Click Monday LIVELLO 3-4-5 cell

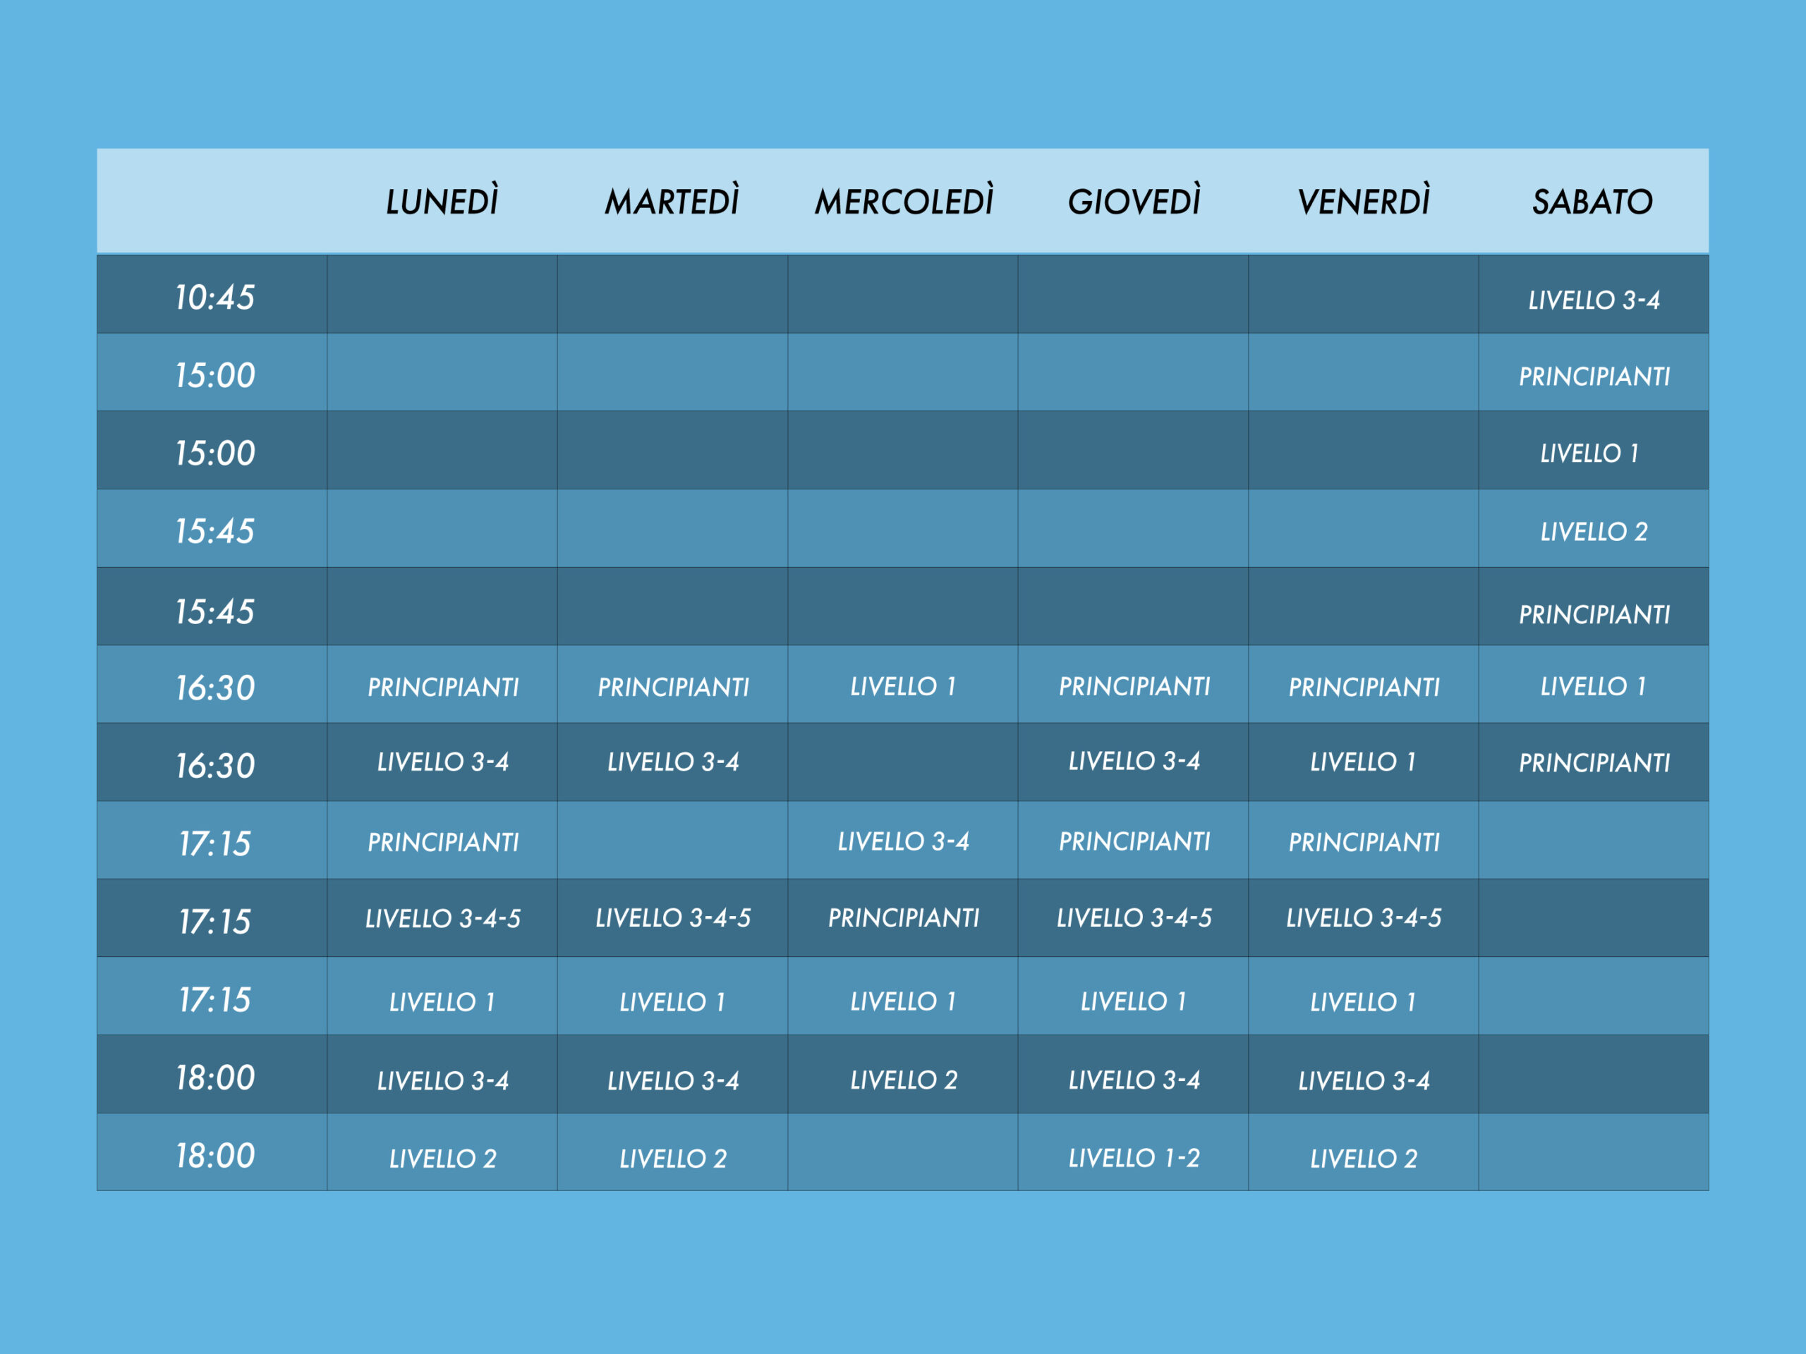[x=442, y=918]
